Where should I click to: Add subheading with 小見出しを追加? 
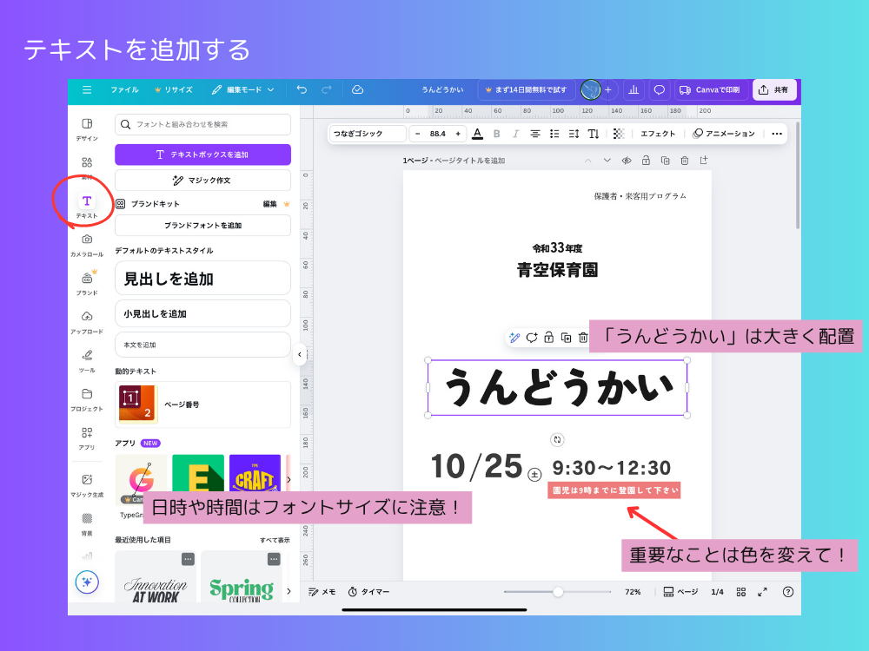tap(202, 314)
